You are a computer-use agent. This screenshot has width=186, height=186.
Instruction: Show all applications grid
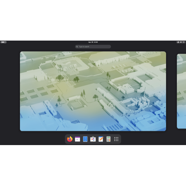[116, 139]
